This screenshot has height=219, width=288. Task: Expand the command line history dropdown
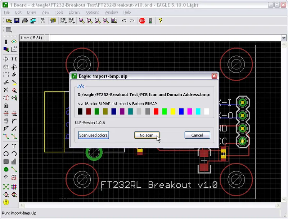[284, 37]
